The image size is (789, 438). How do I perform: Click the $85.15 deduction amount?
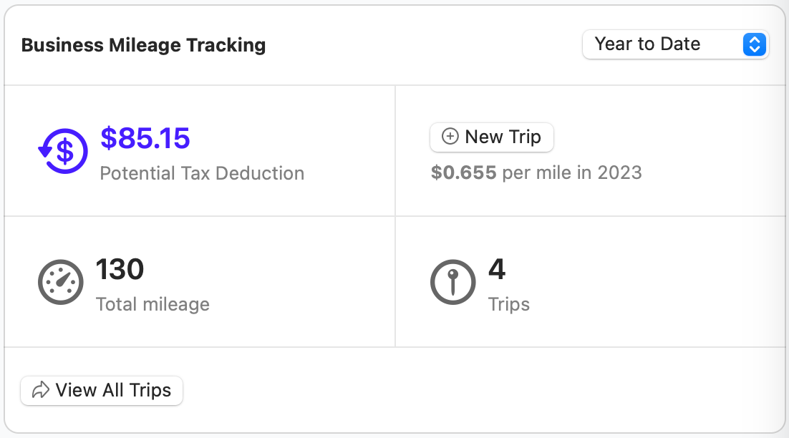pos(145,138)
